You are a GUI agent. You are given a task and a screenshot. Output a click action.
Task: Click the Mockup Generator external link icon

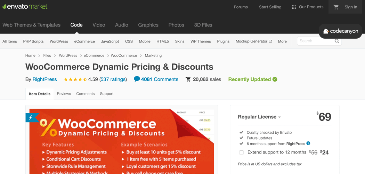[x=270, y=41]
